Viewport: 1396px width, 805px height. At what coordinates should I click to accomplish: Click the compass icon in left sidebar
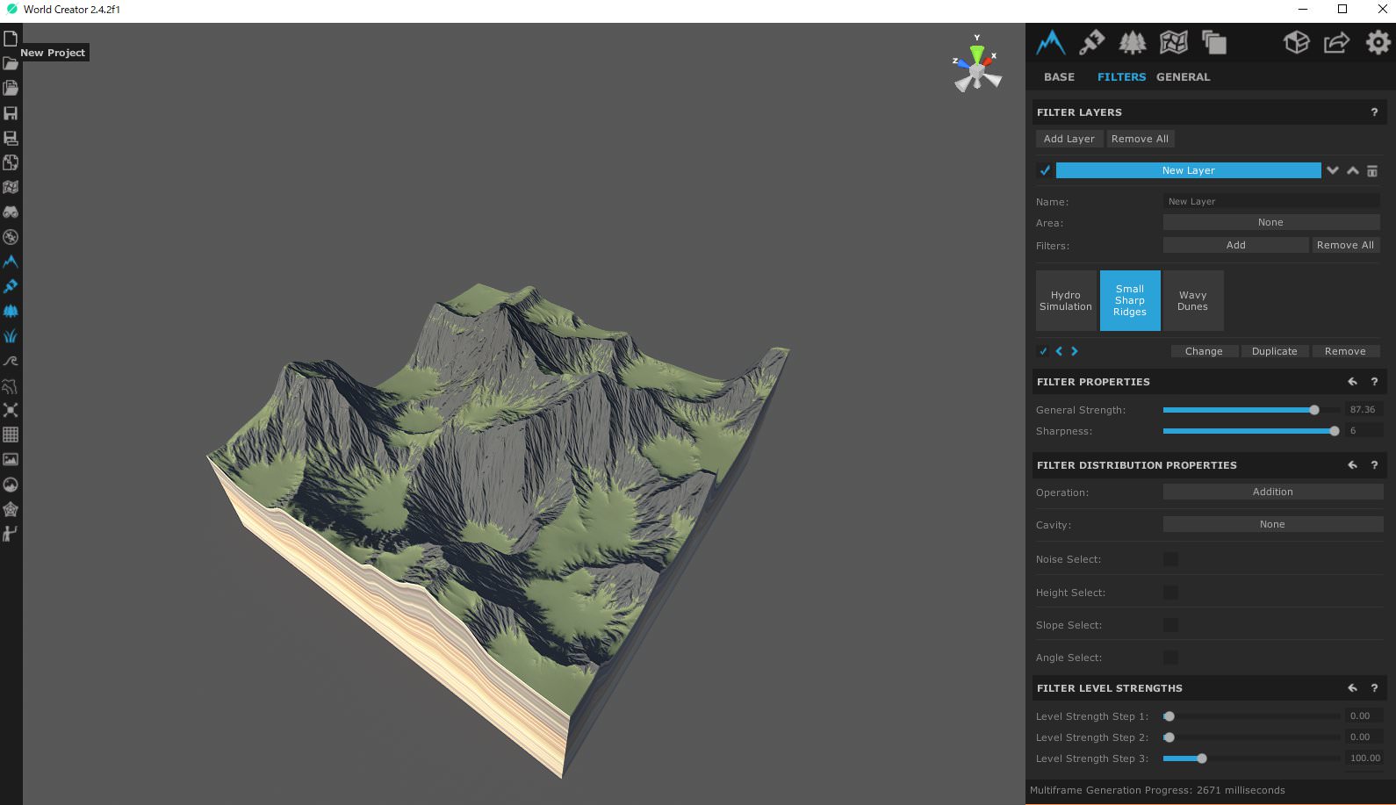[11, 237]
